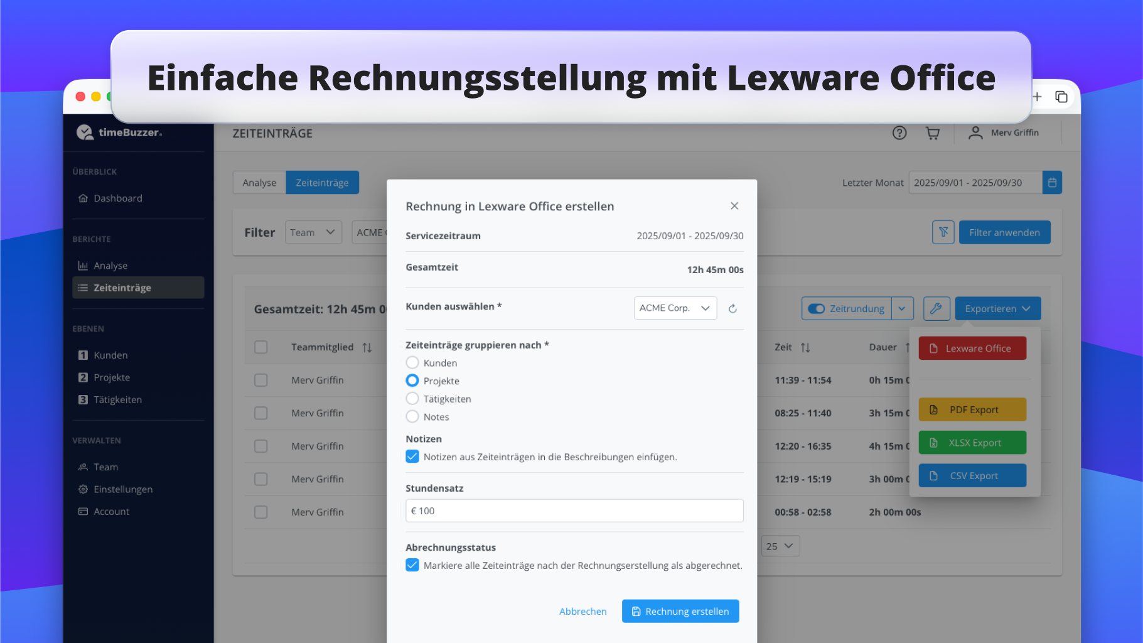Click the clear filter funnel icon
Screen dimensions: 1143x643
943,232
